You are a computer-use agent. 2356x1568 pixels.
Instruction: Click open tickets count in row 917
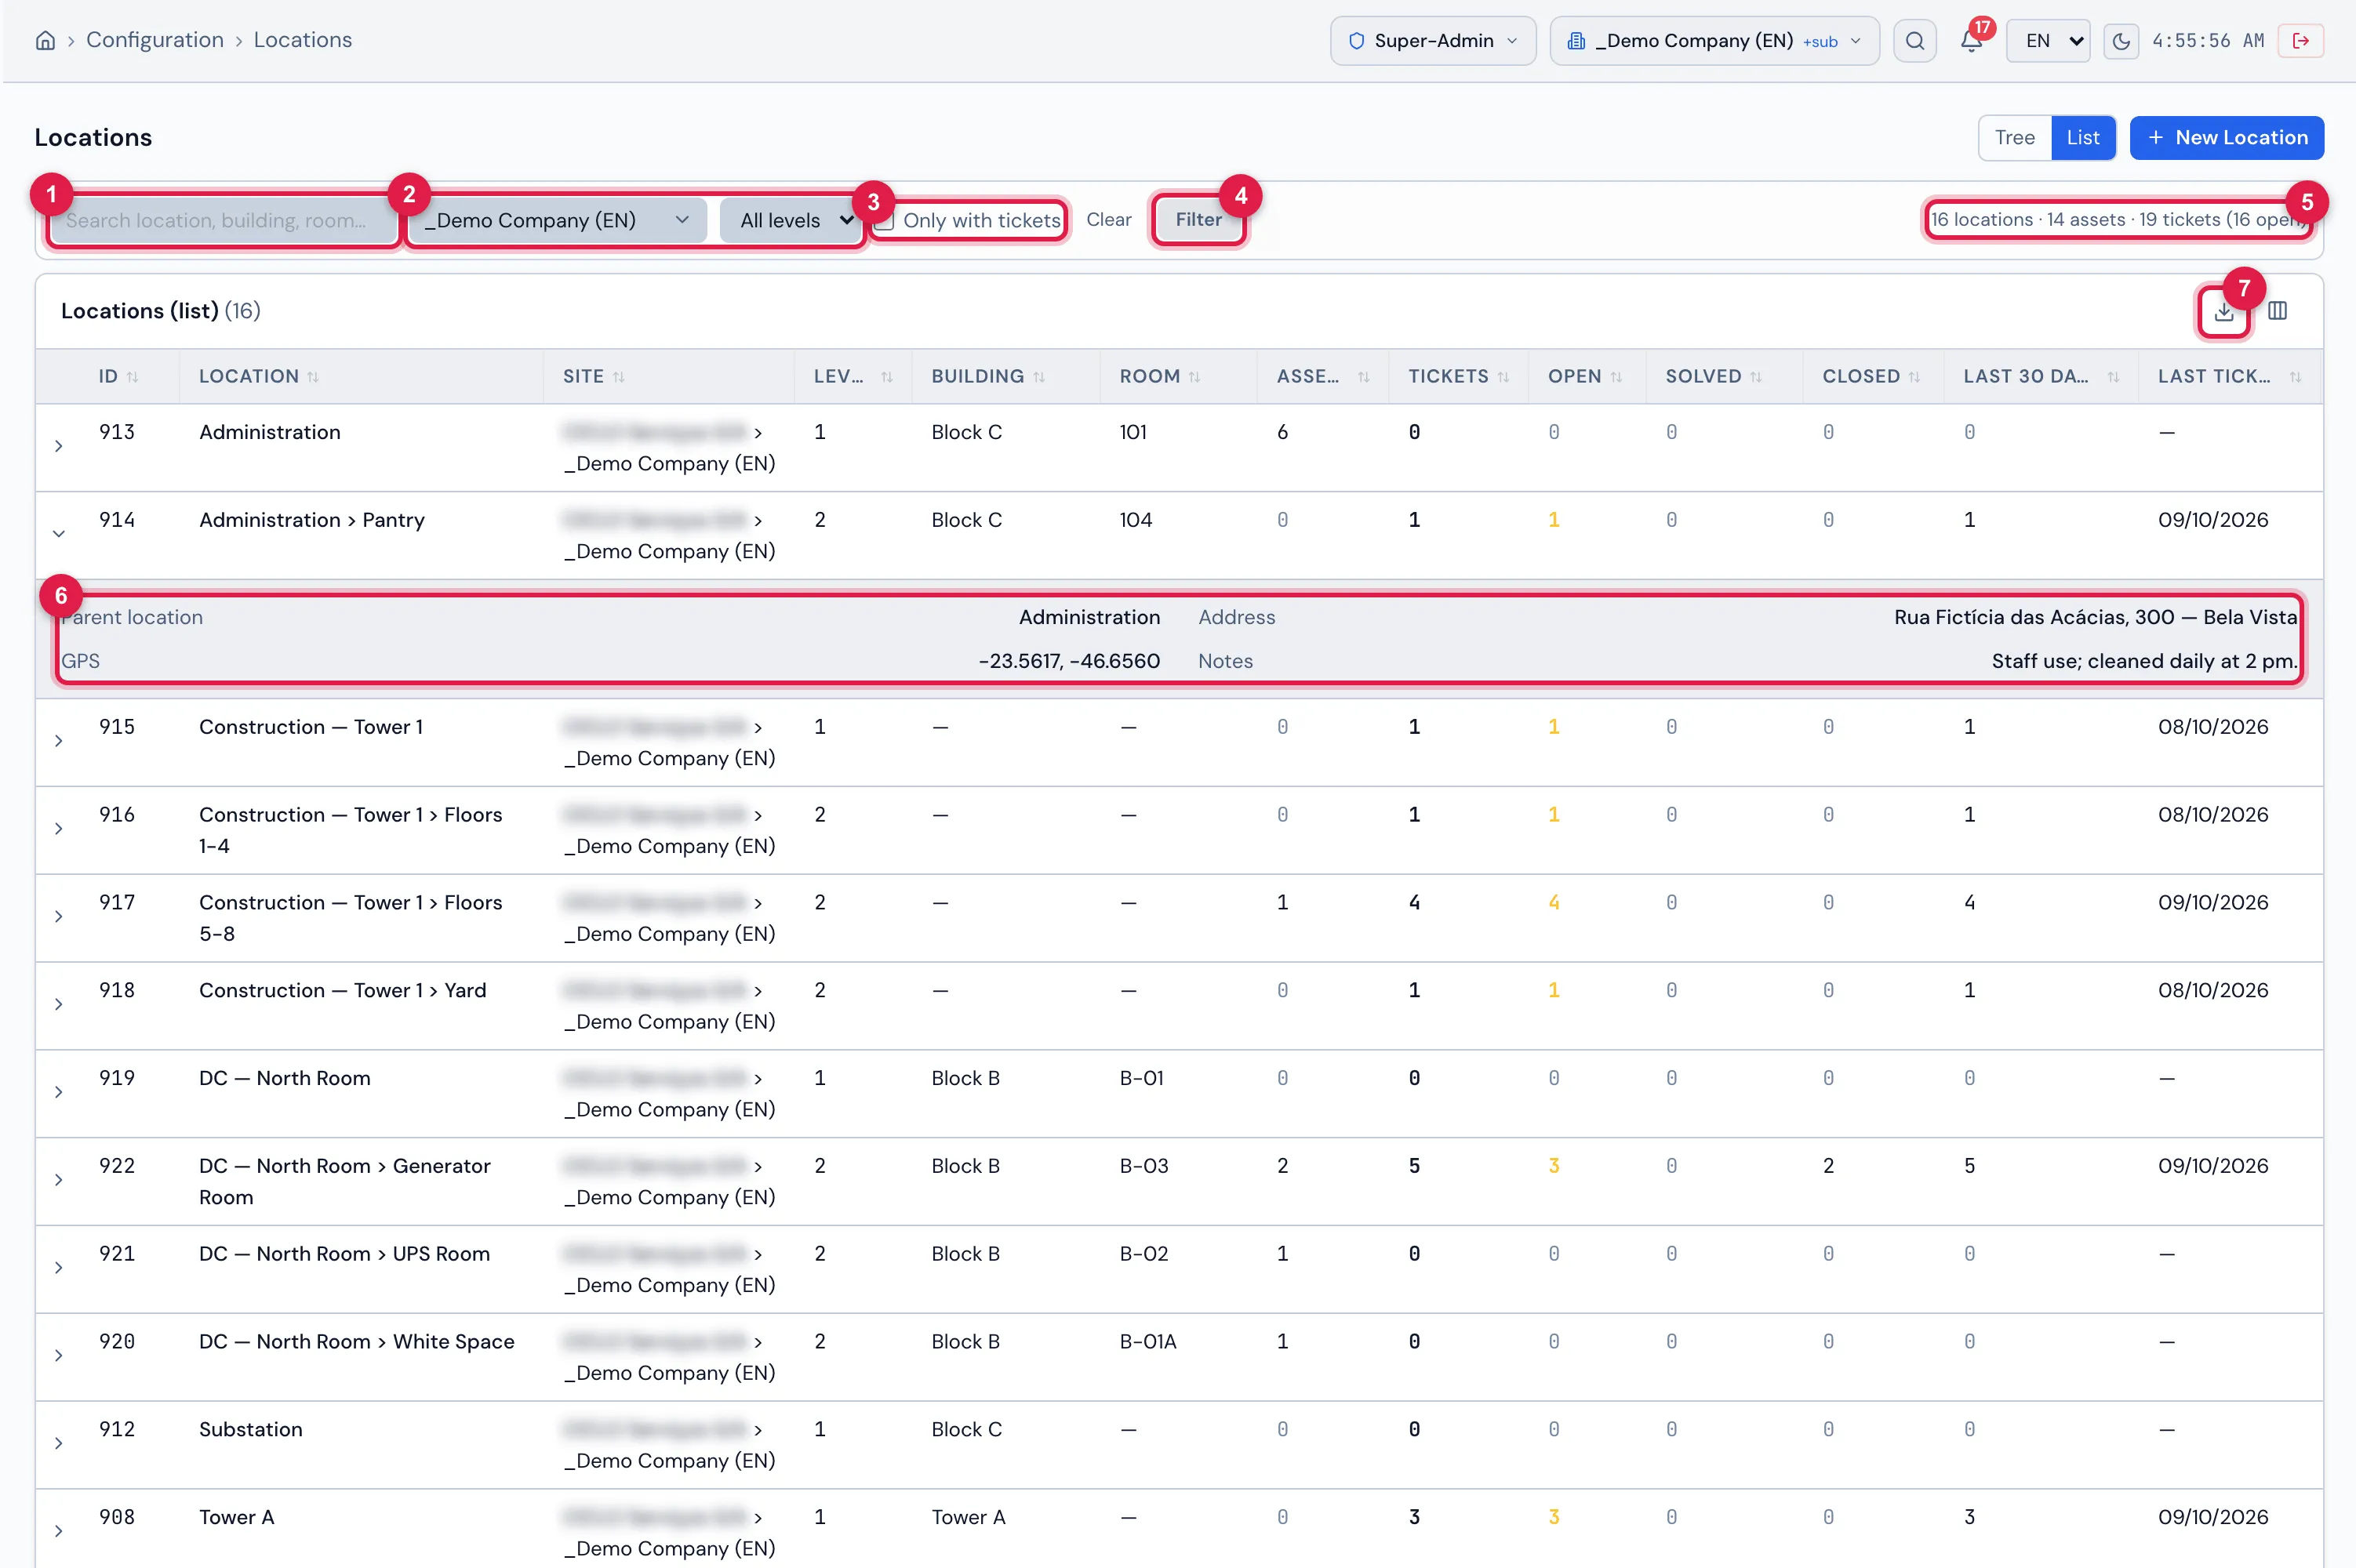click(1553, 903)
